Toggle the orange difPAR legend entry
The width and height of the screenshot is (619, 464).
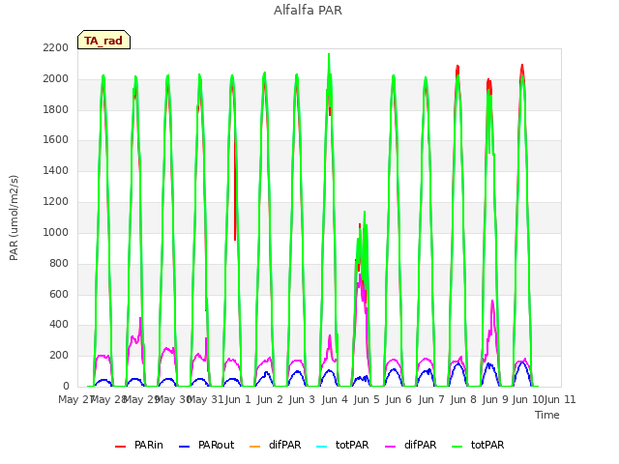(x=275, y=445)
